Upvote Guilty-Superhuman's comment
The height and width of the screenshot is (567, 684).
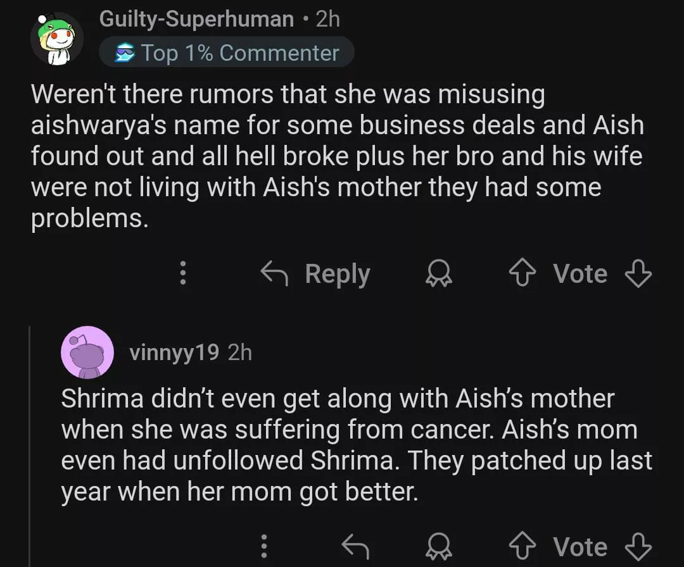pyautogui.click(x=522, y=273)
